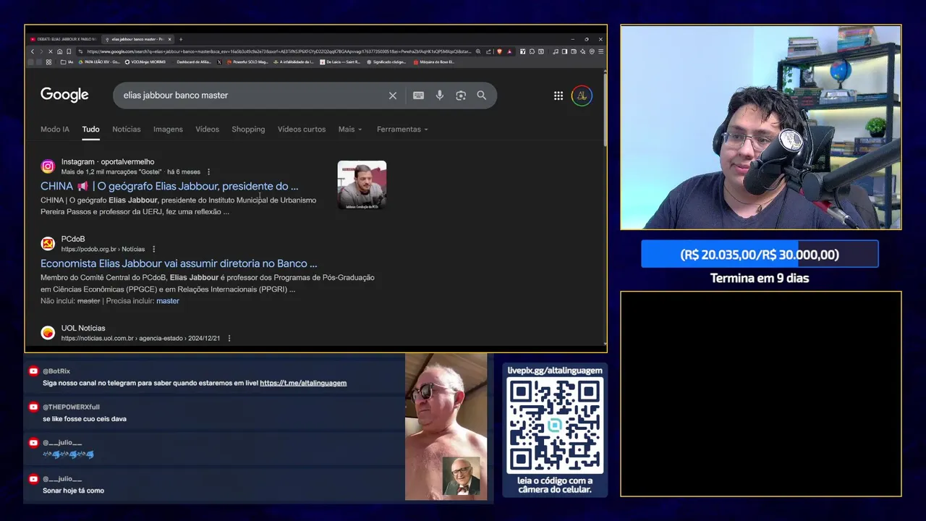Open the music note playlist icon
Viewport: 926px width, 521px height.
click(556, 51)
